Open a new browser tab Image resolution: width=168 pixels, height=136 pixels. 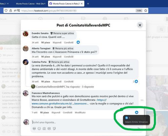tap(88, 4)
